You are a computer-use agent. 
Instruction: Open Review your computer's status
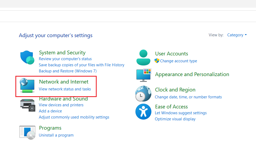(x=65, y=59)
